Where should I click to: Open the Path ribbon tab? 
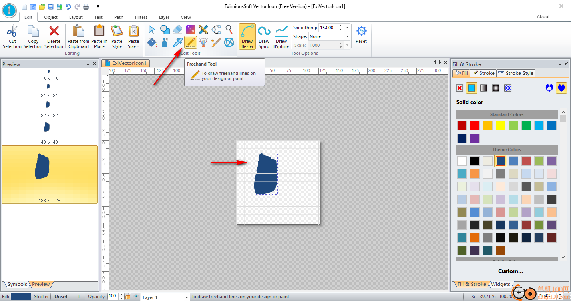click(119, 17)
